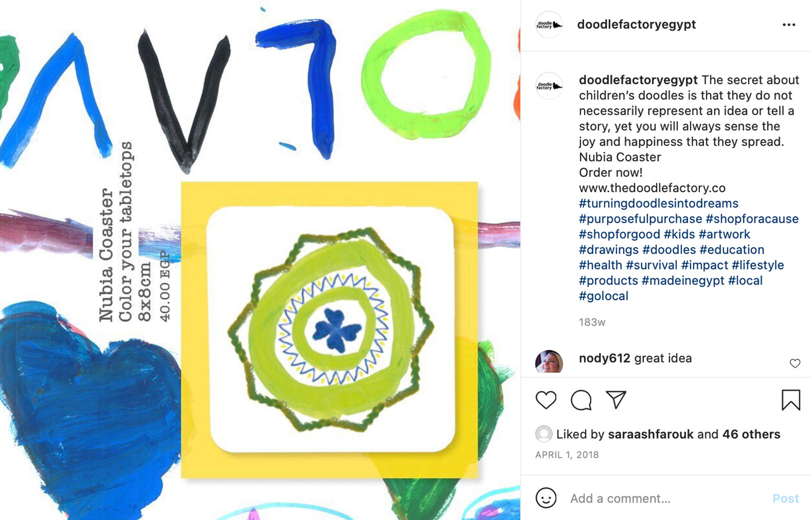The height and width of the screenshot is (520, 811).
Task: View saraashfarouk's profile from likes
Action: click(x=650, y=434)
